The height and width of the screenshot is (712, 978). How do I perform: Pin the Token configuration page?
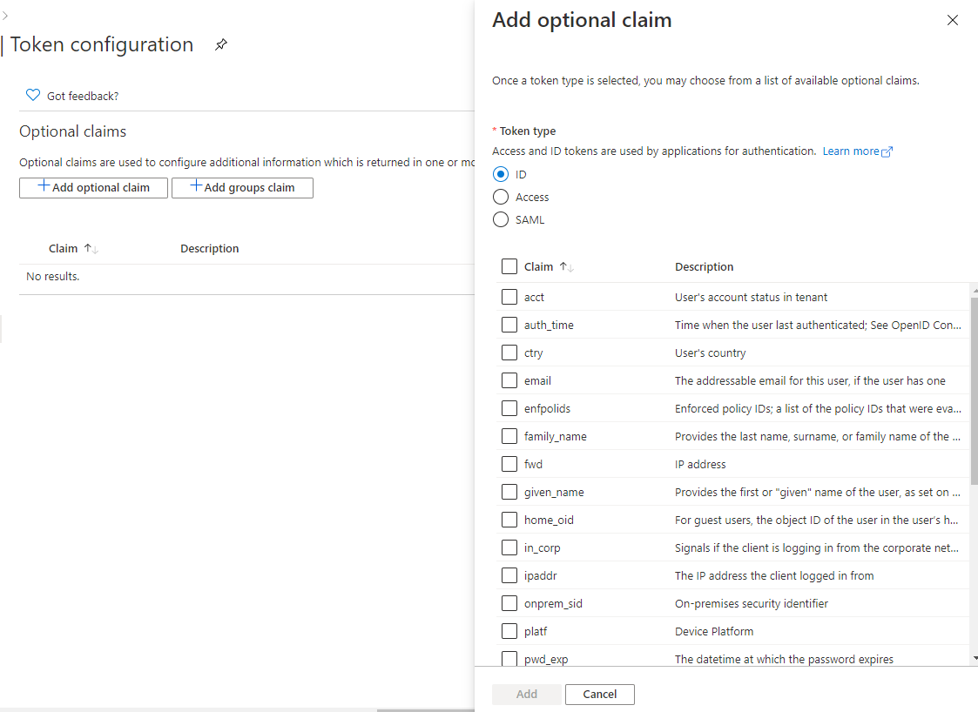pos(221,45)
